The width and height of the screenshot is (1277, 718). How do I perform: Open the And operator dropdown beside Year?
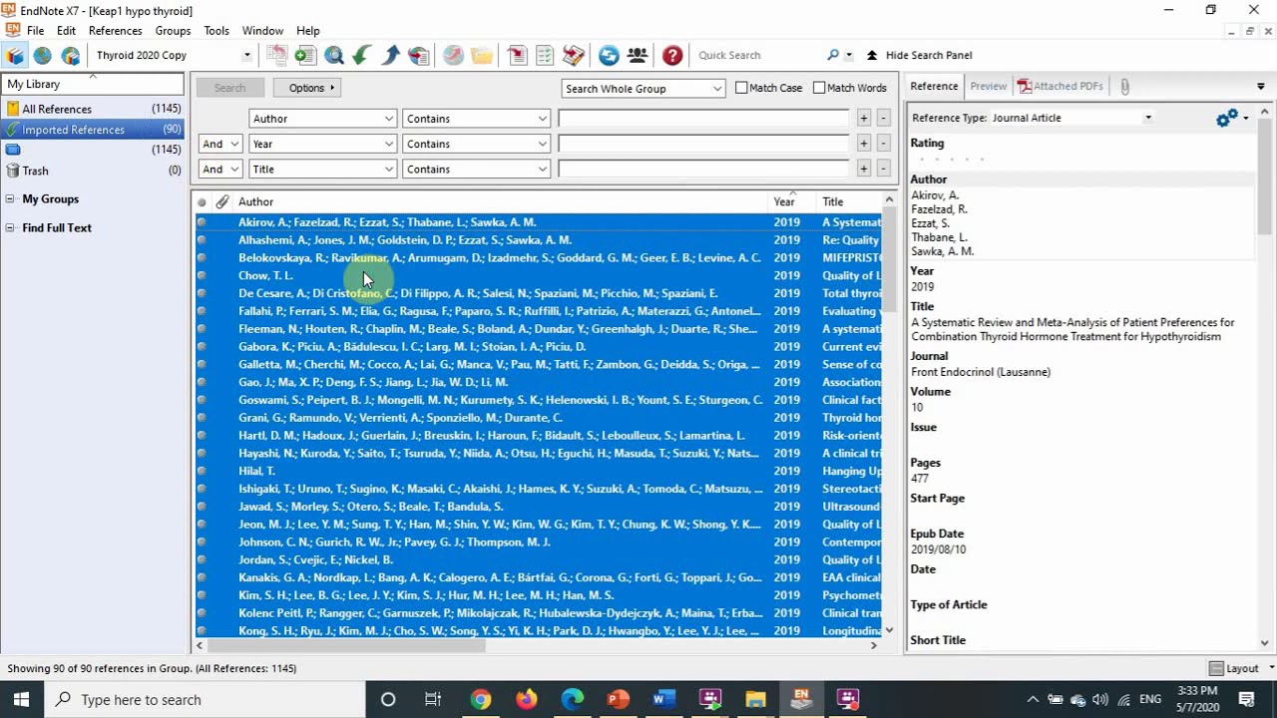(219, 144)
